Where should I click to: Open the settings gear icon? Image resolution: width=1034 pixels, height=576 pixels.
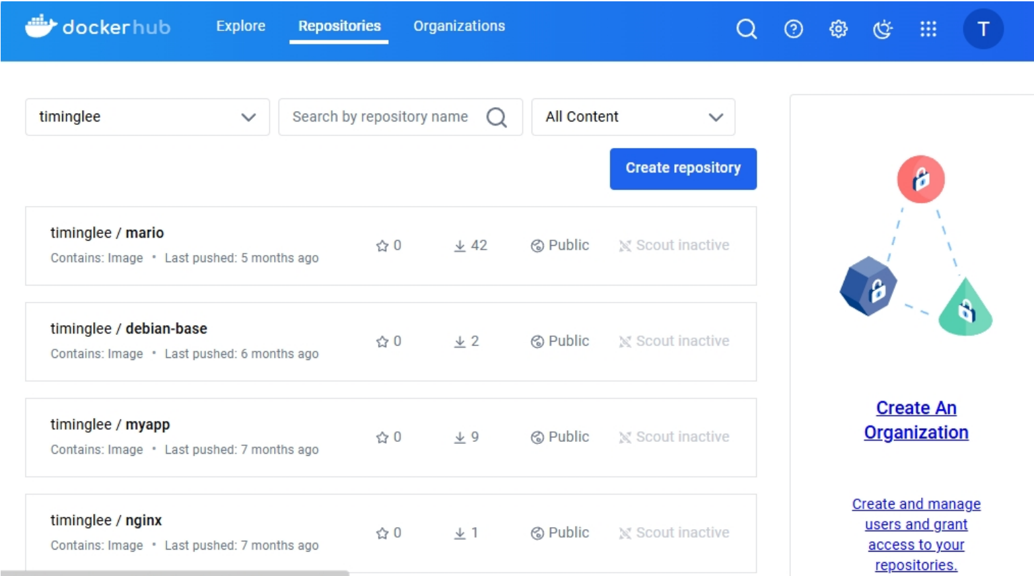pyautogui.click(x=838, y=29)
